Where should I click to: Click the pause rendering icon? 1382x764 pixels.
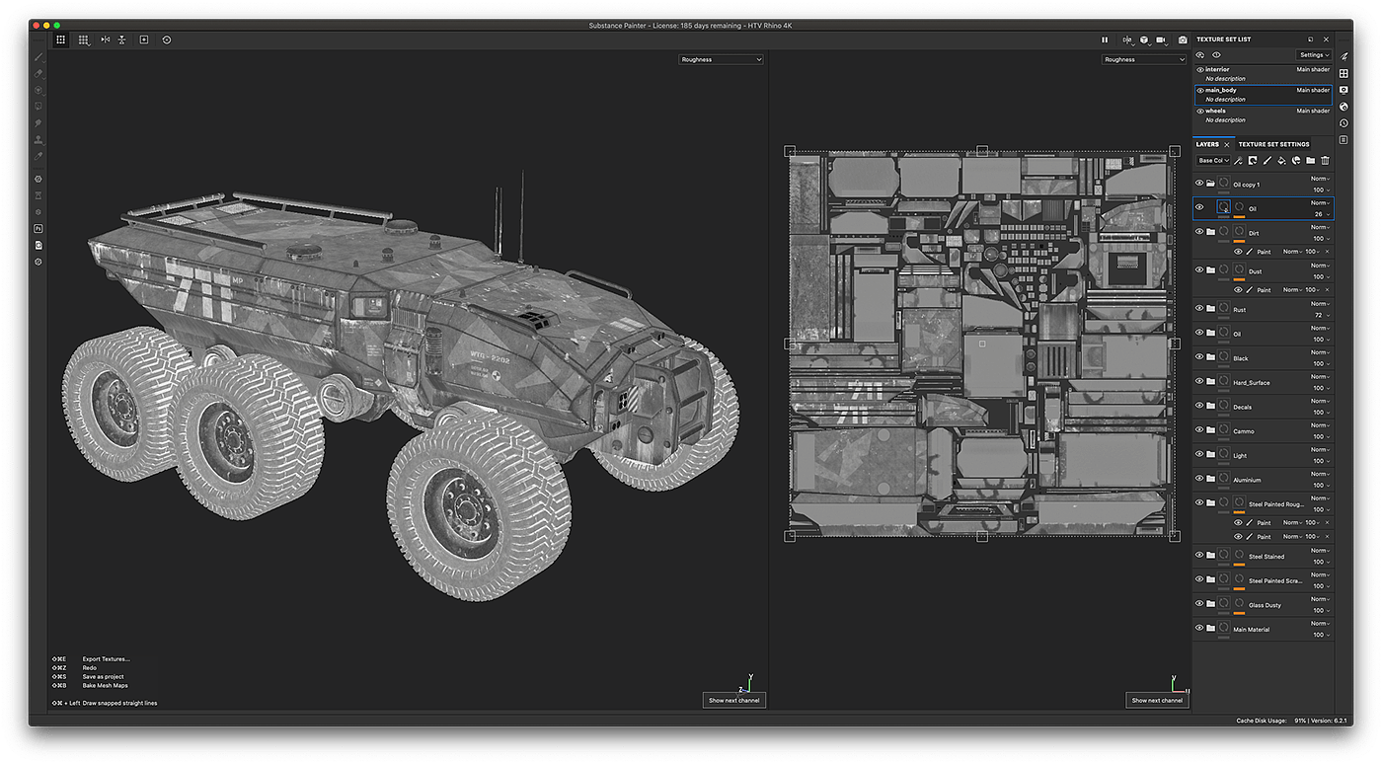pos(1105,40)
